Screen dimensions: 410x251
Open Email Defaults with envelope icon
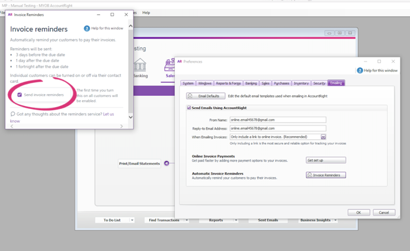point(206,96)
